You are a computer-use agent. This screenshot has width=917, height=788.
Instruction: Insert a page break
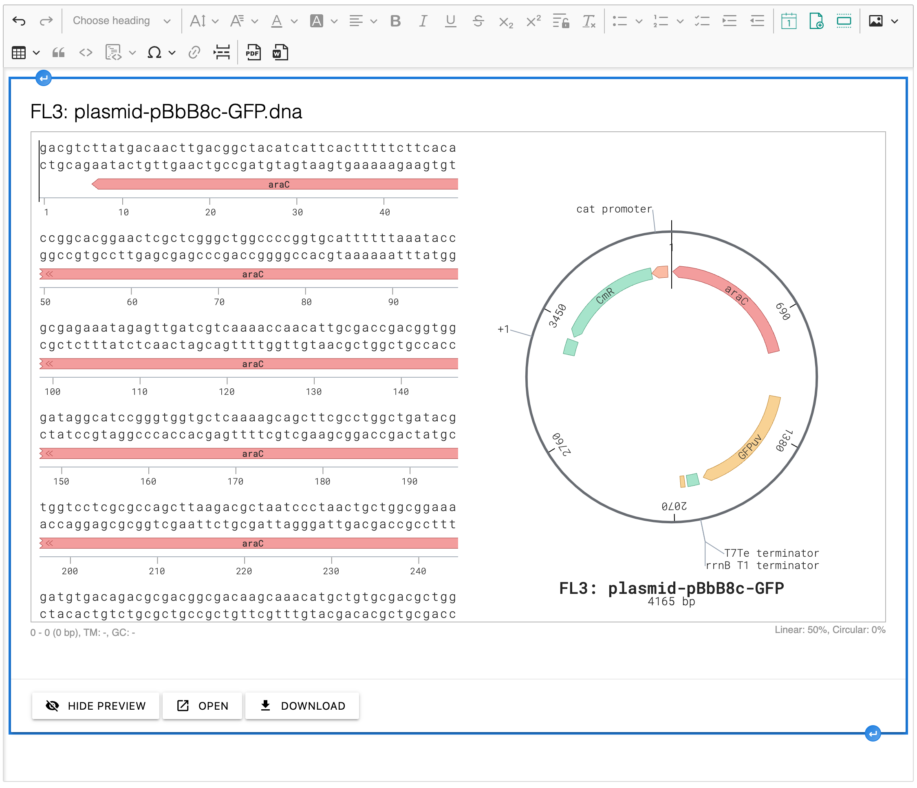click(222, 53)
